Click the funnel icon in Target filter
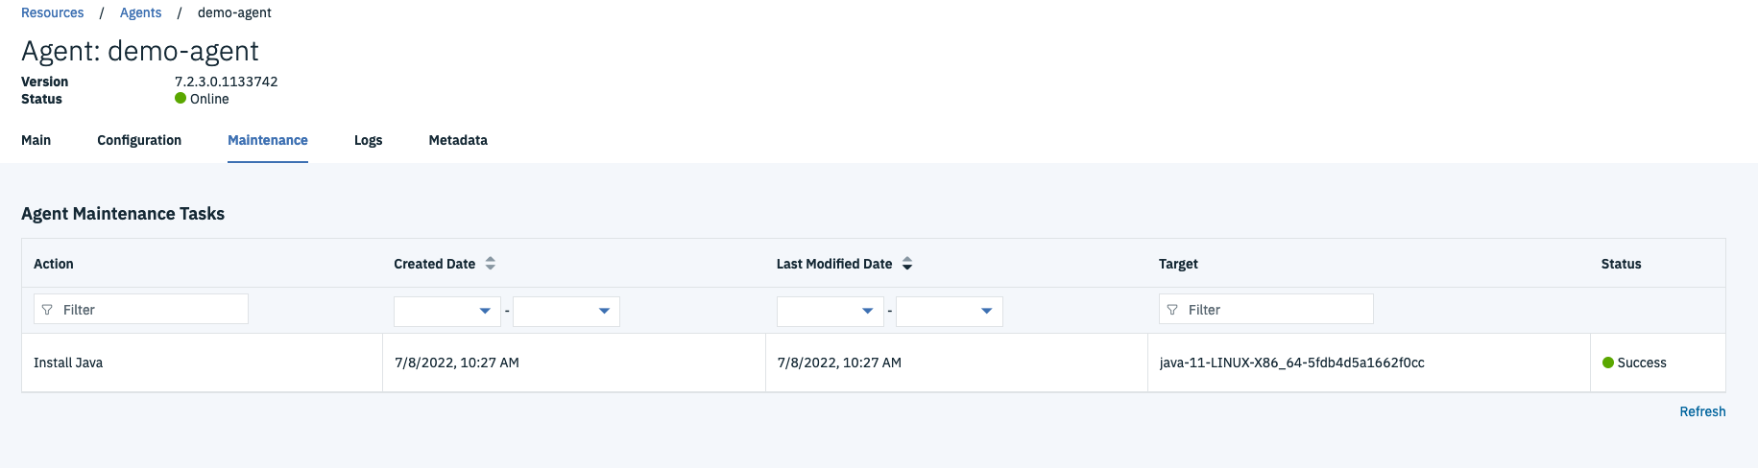Viewport: 1758px width, 468px height. coord(1172,310)
